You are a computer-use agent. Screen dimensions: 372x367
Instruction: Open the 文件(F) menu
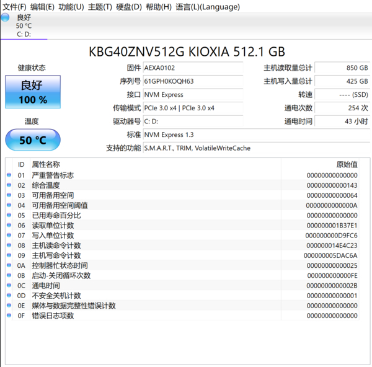(x=14, y=7)
